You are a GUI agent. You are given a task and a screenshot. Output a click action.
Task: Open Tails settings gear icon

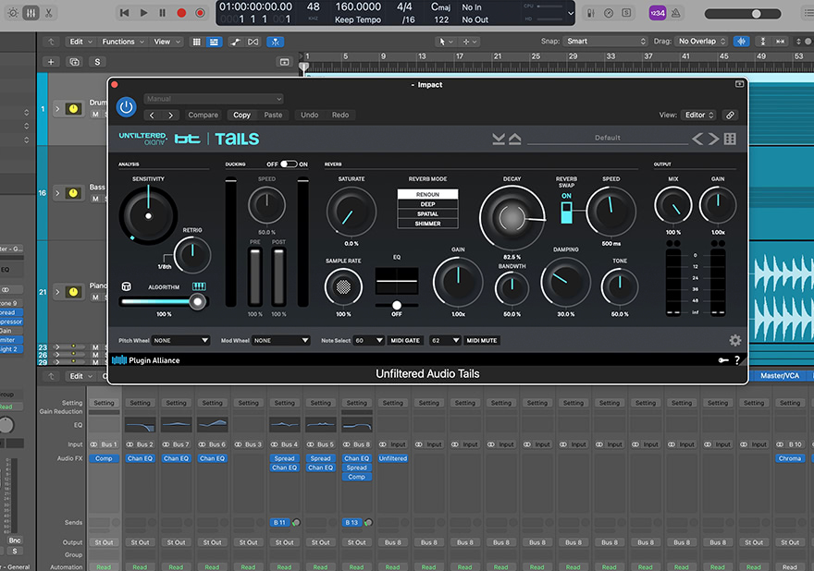(x=735, y=340)
